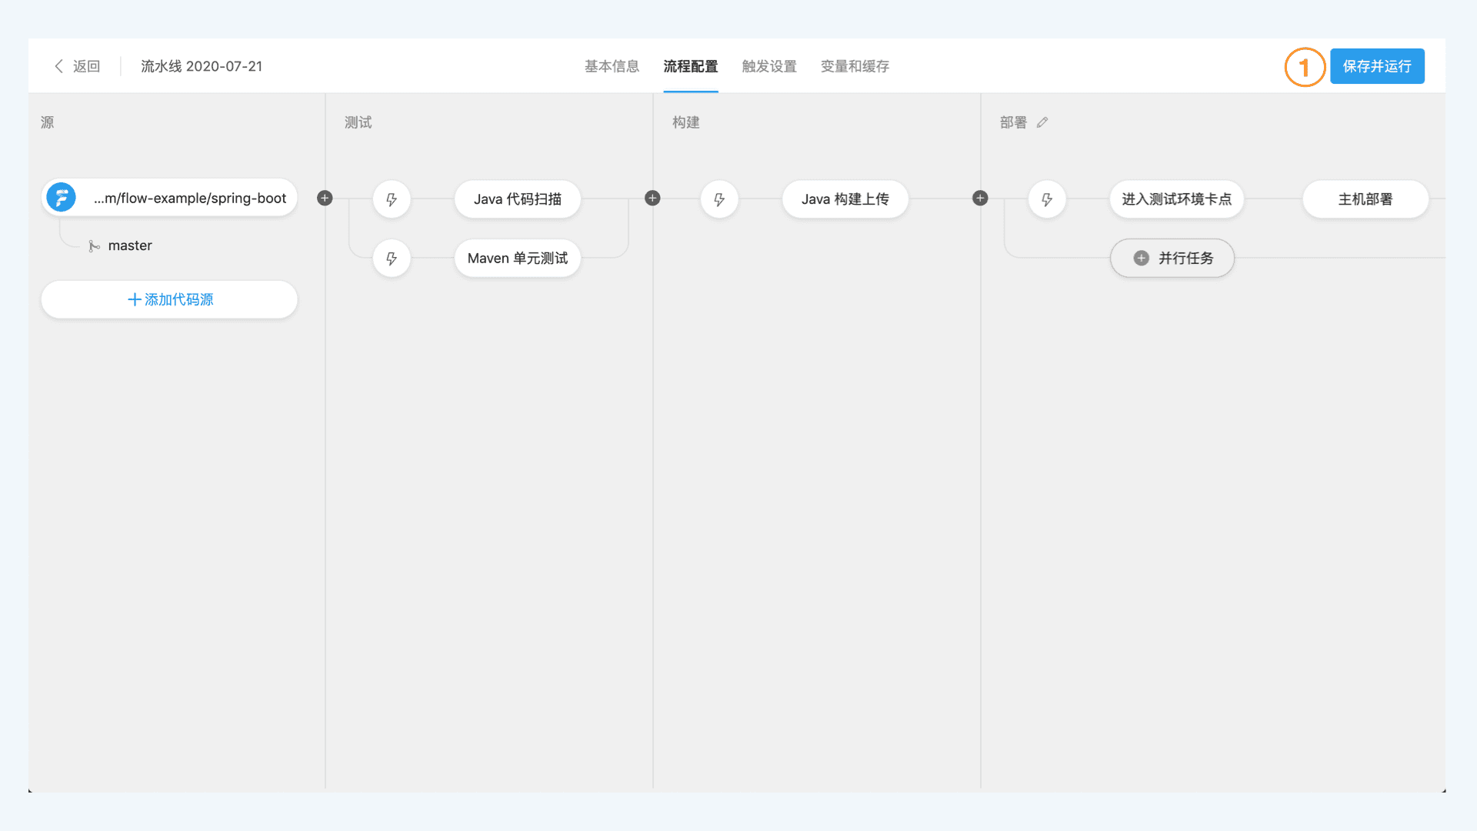Viewport: 1477px width, 831px height.
Task: Add a stage between 构建 and 部署
Action: pyautogui.click(x=980, y=199)
